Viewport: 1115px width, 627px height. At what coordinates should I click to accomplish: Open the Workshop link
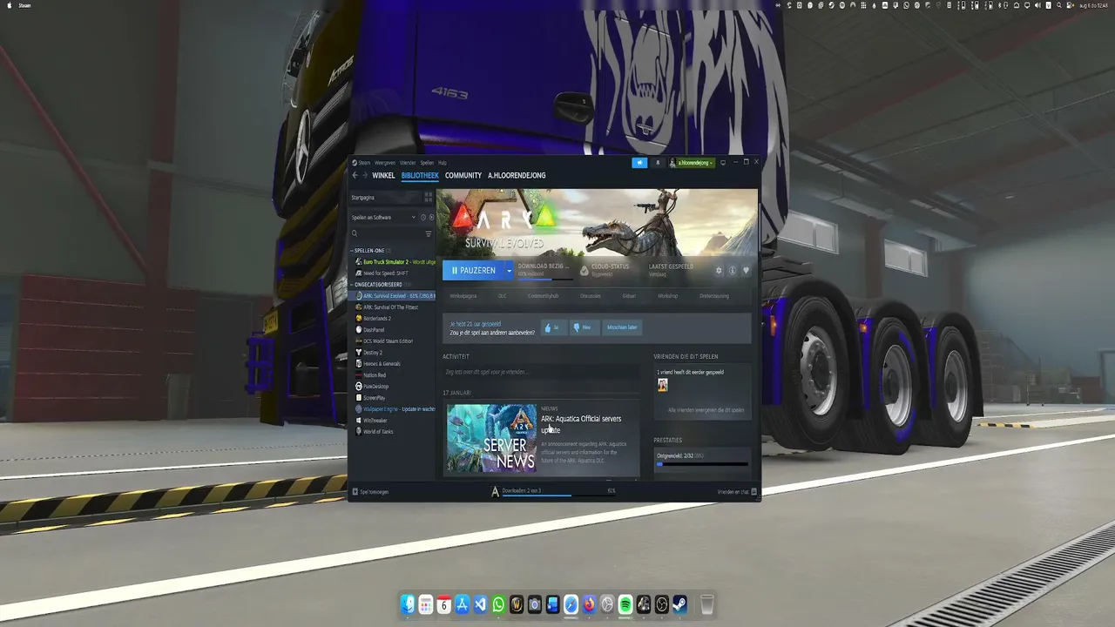point(668,296)
